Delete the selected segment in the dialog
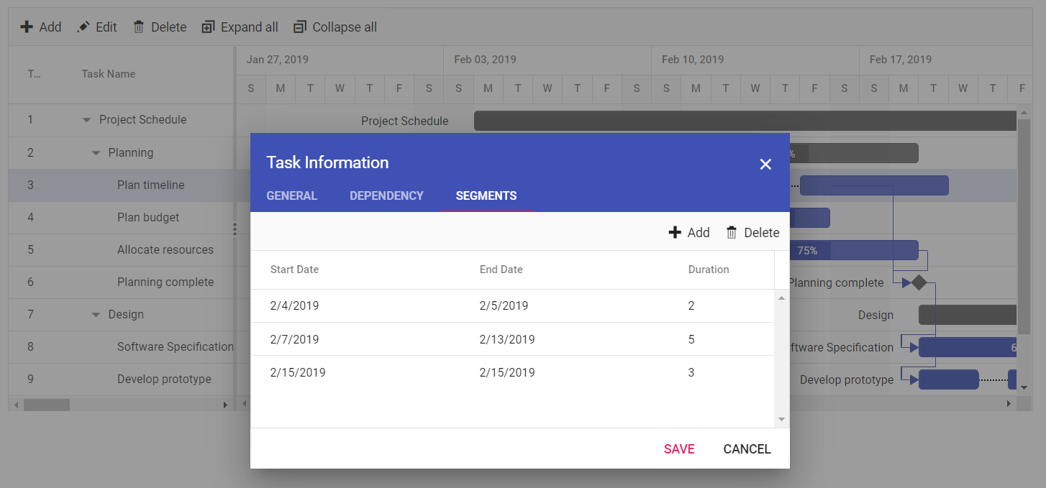This screenshot has width=1046, height=488. click(x=752, y=232)
